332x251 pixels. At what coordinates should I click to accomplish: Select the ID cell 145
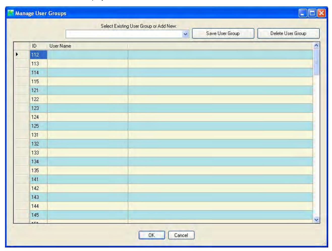coord(38,215)
